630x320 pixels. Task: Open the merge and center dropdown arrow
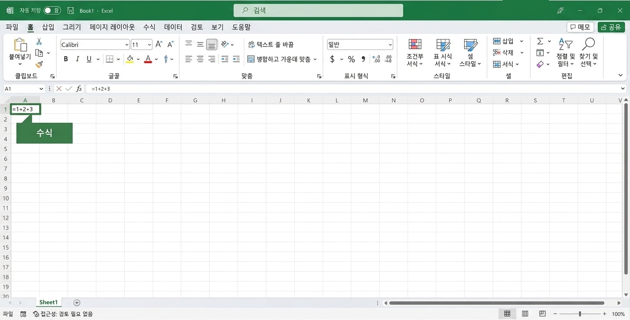(x=315, y=59)
